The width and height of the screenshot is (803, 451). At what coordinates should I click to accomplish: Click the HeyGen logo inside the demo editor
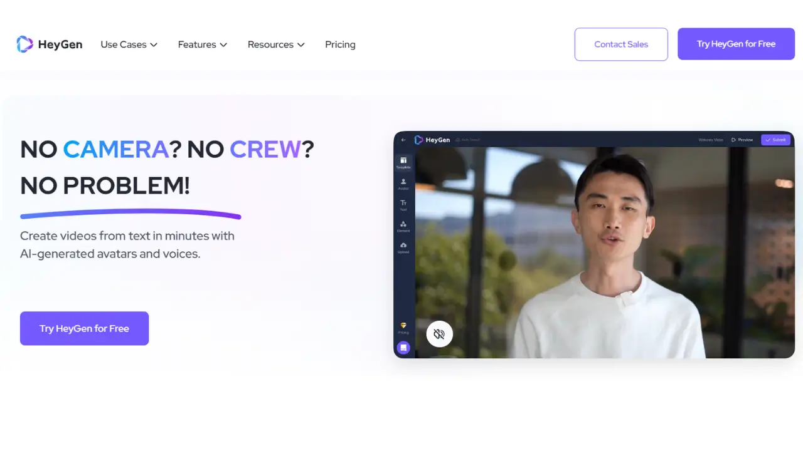click(432, 140)
